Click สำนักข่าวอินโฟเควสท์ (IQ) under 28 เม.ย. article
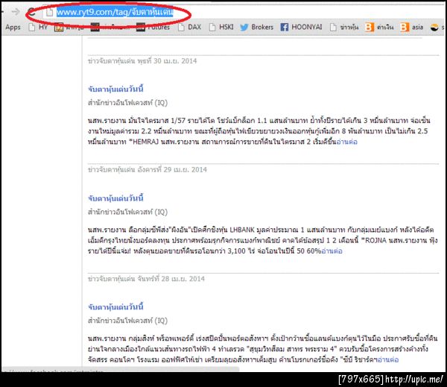This screenshot has width=447, height=387. pos(127,321)
